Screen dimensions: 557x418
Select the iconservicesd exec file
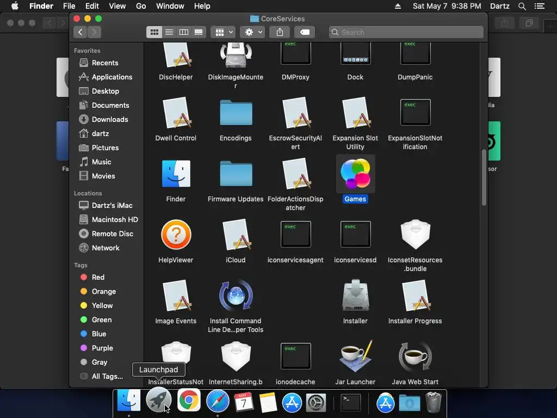[355, 234]
